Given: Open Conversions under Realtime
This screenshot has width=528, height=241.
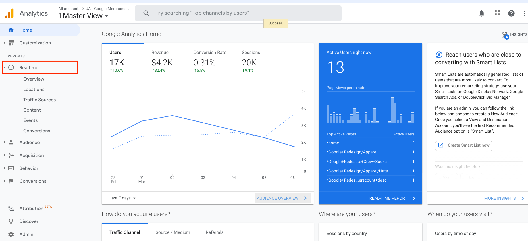Looking at the screenshot, I should click(x=36, y=131).
